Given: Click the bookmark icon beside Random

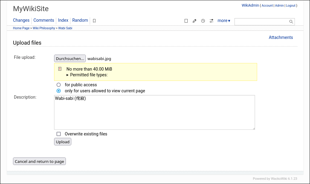Looking at the screenshot, I should pyautogui.click(x=94, y=21).
